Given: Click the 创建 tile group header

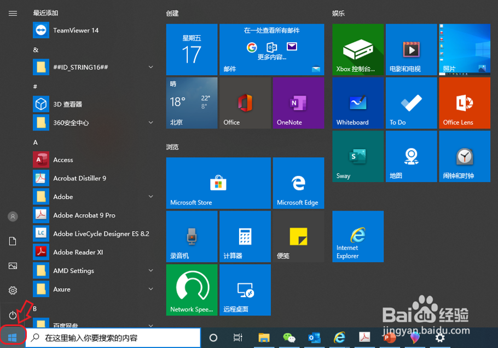Looking at the screenshot, I should (x=172, y=13).
